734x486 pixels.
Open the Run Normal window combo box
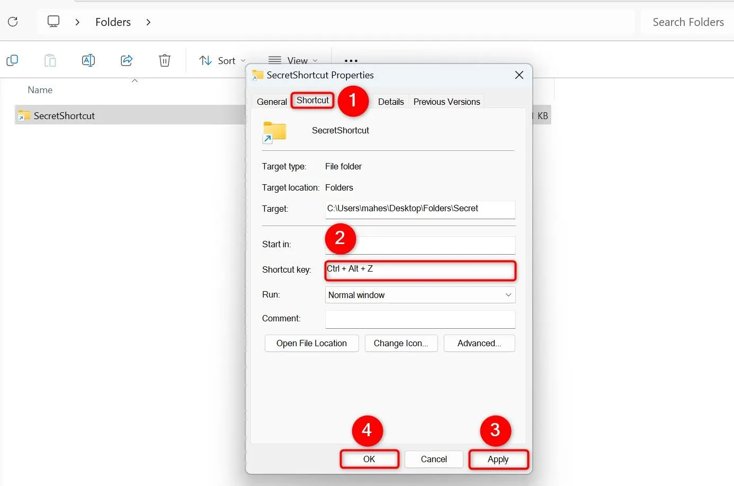[x=420, y=295]
